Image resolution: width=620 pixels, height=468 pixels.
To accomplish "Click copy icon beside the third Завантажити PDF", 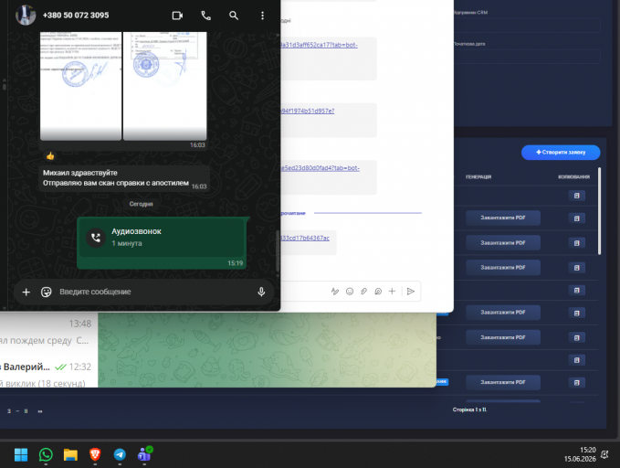I will click(577, 268).
